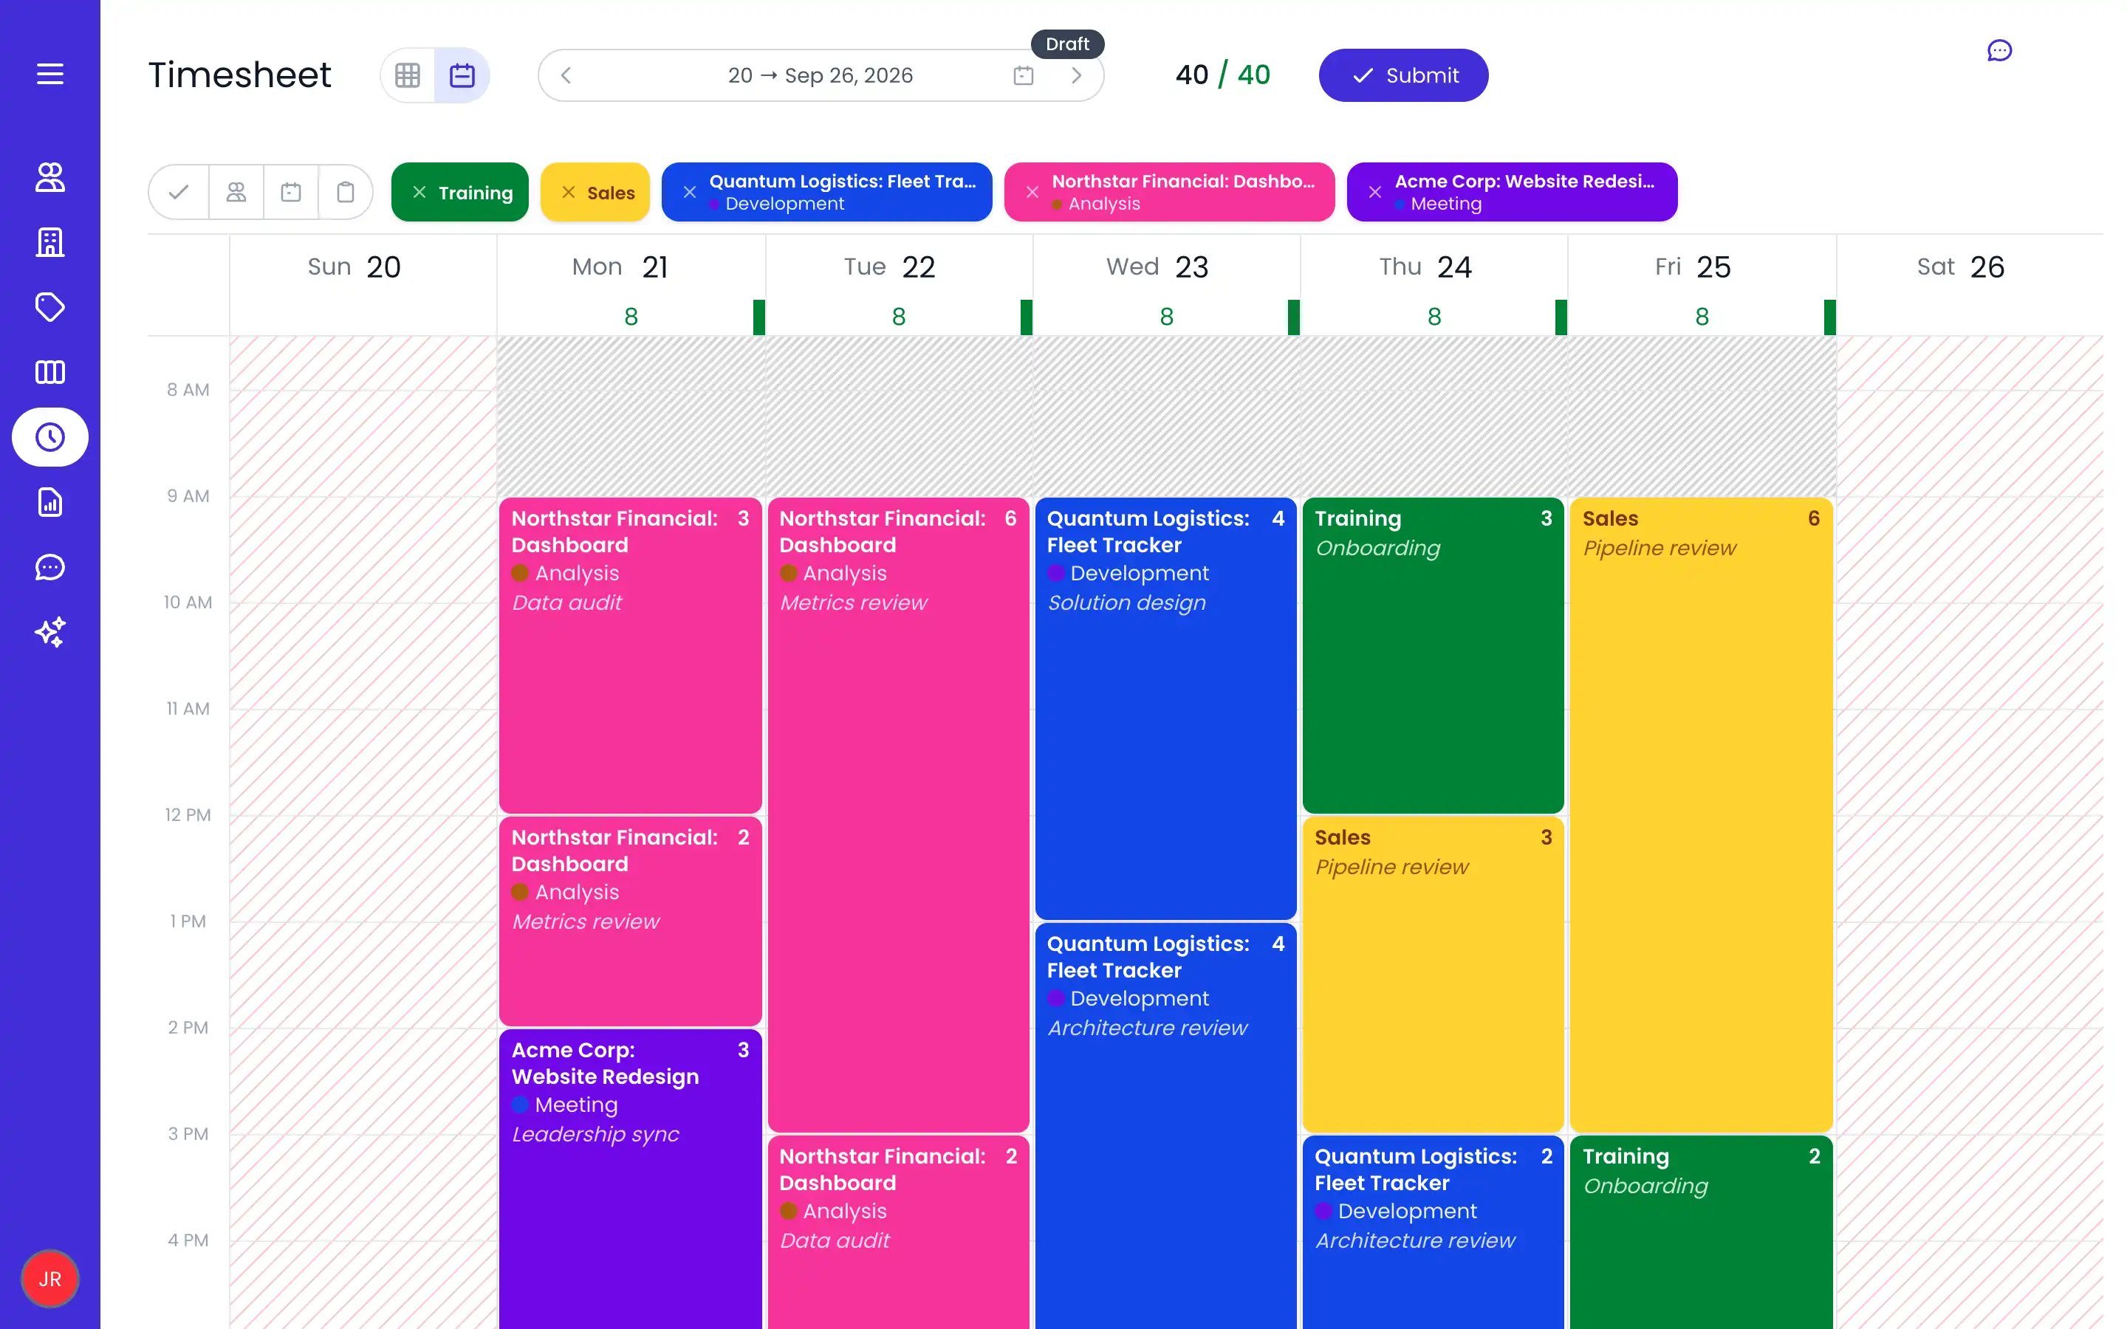Select the pink Northstar Financial Analysis chip
2127x1329 pixels.
point(1169,193)
